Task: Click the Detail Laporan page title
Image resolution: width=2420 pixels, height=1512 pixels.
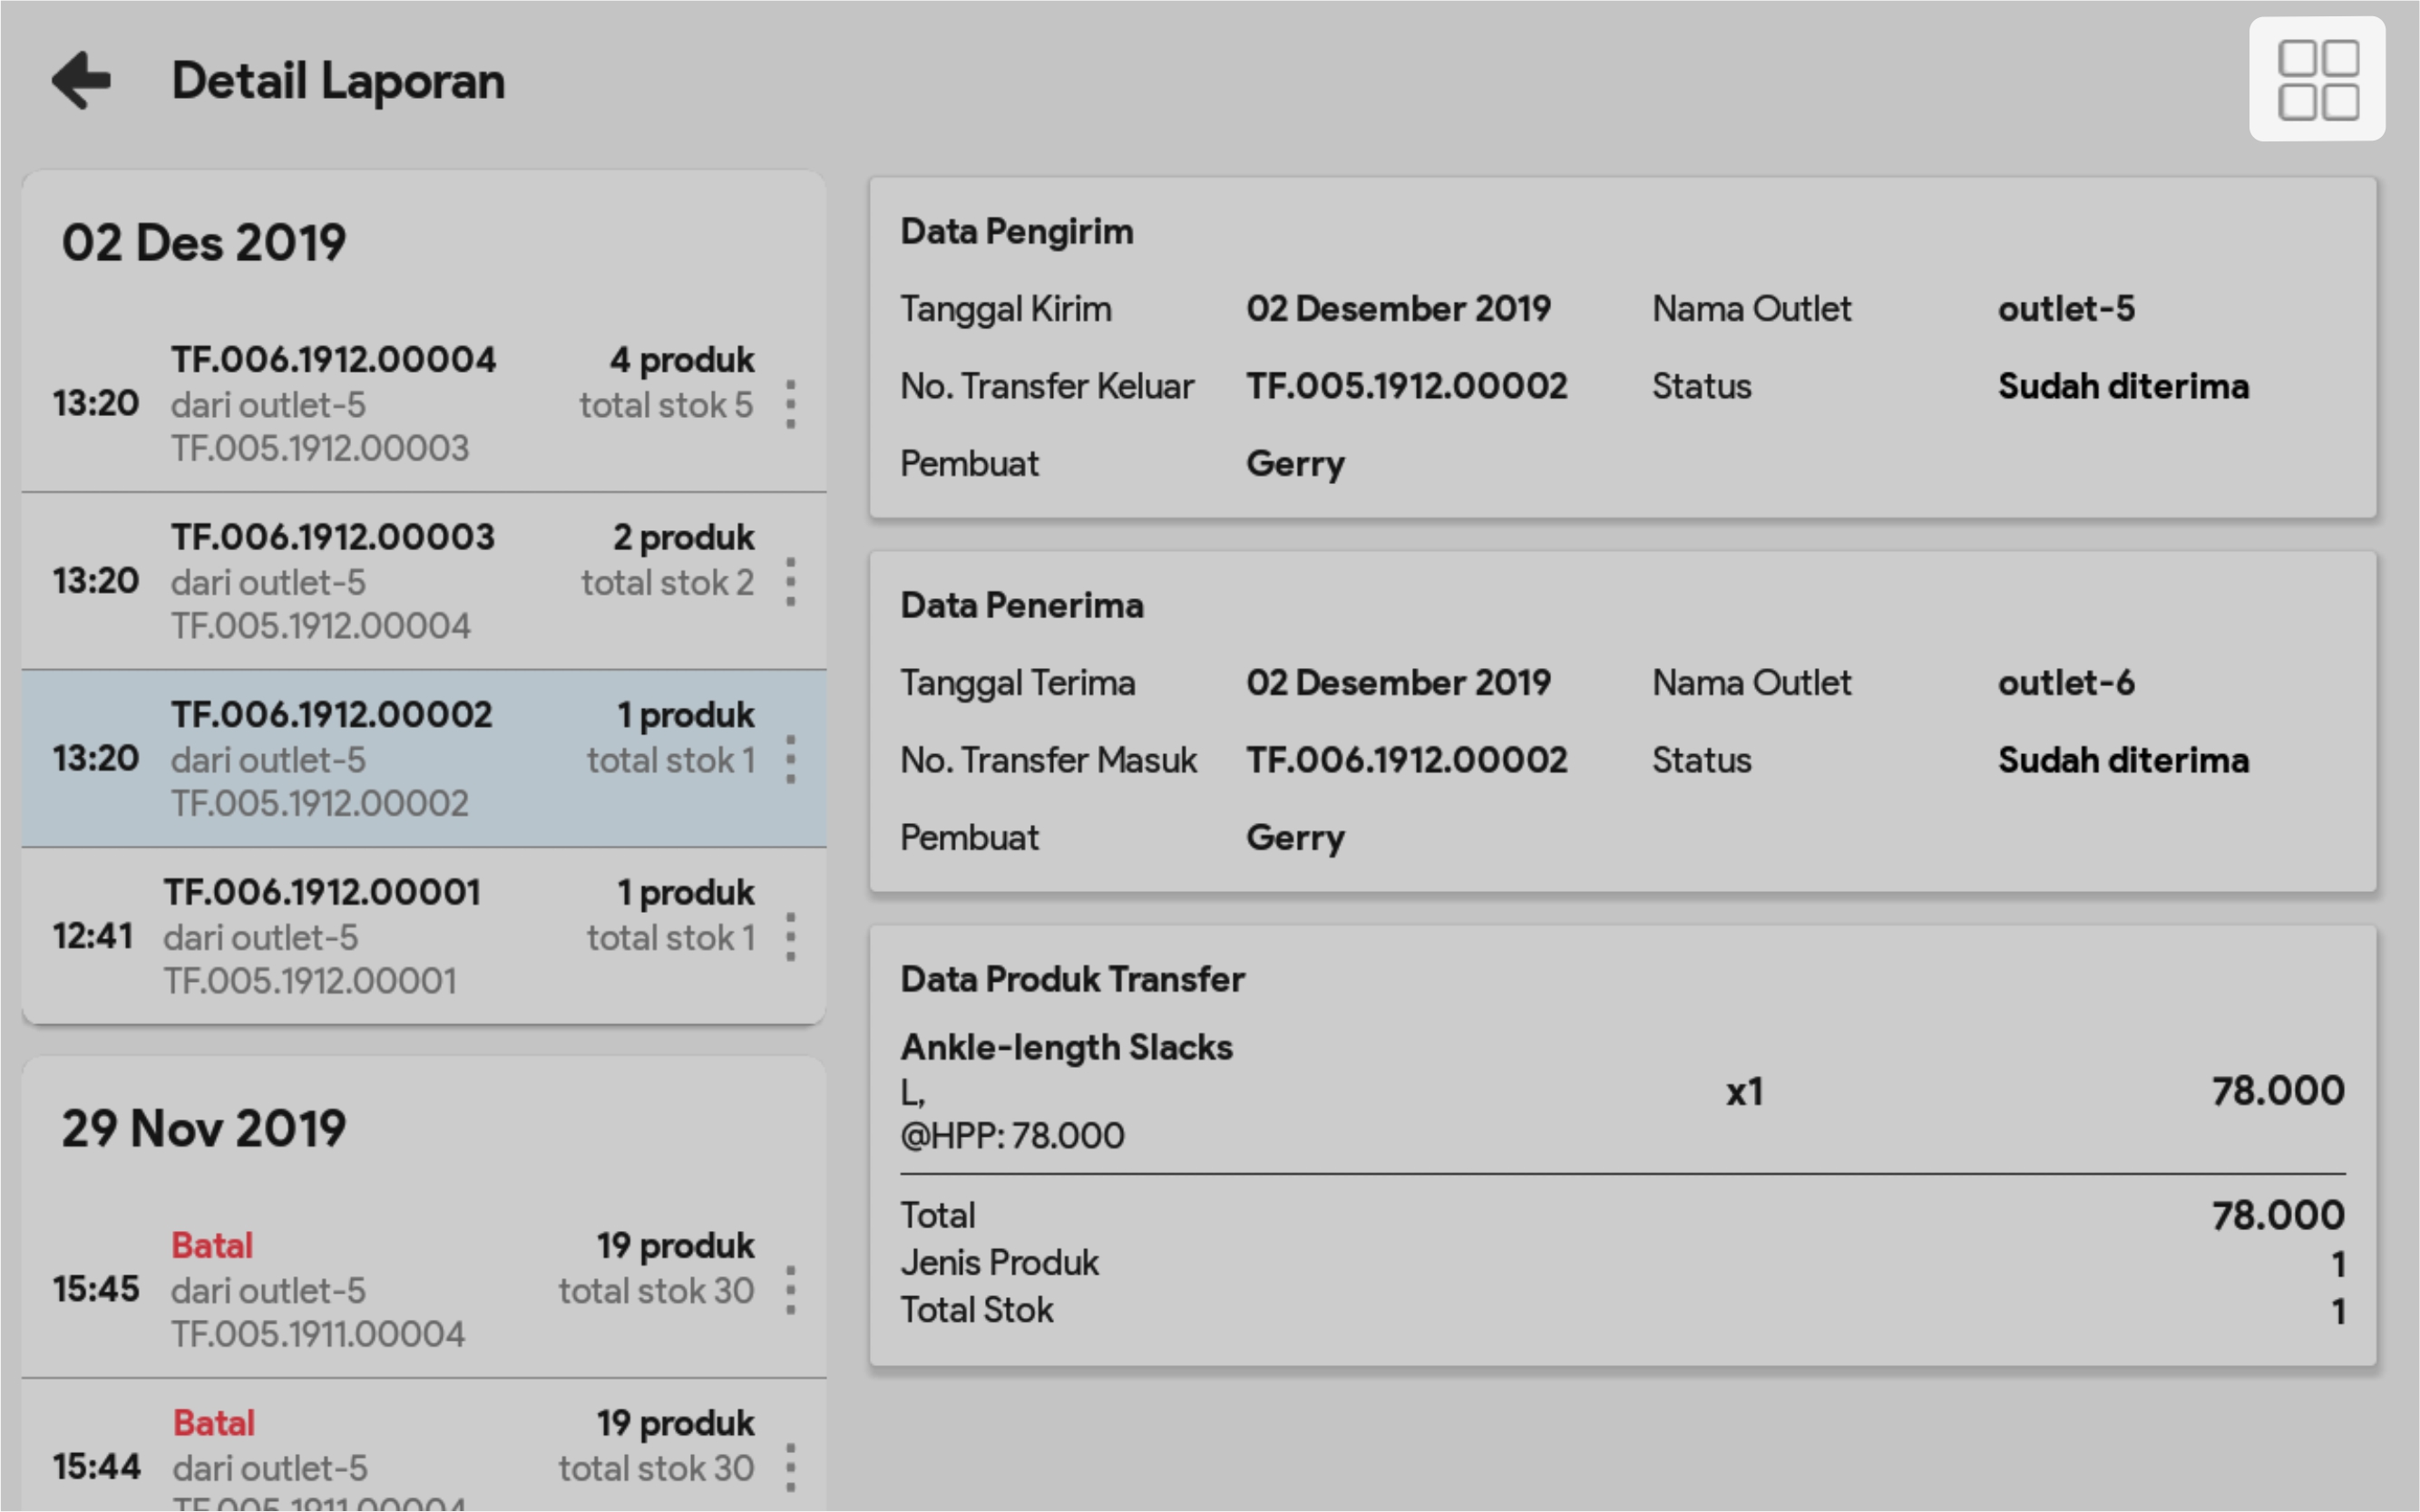Action: click(x=338, y=81)
